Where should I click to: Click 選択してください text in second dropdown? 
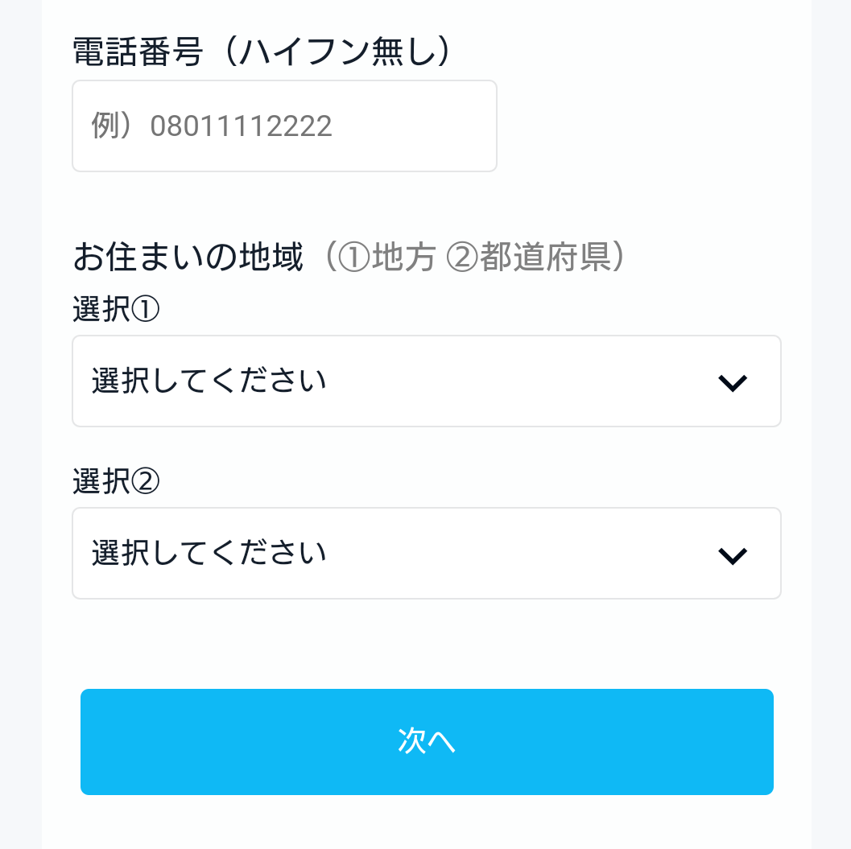pyautogui.click(x=209, y=554)
